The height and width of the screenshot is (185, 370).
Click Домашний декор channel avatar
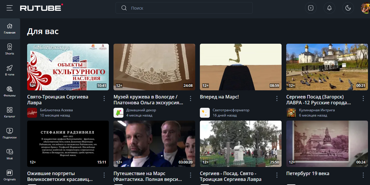pos(118,113)
